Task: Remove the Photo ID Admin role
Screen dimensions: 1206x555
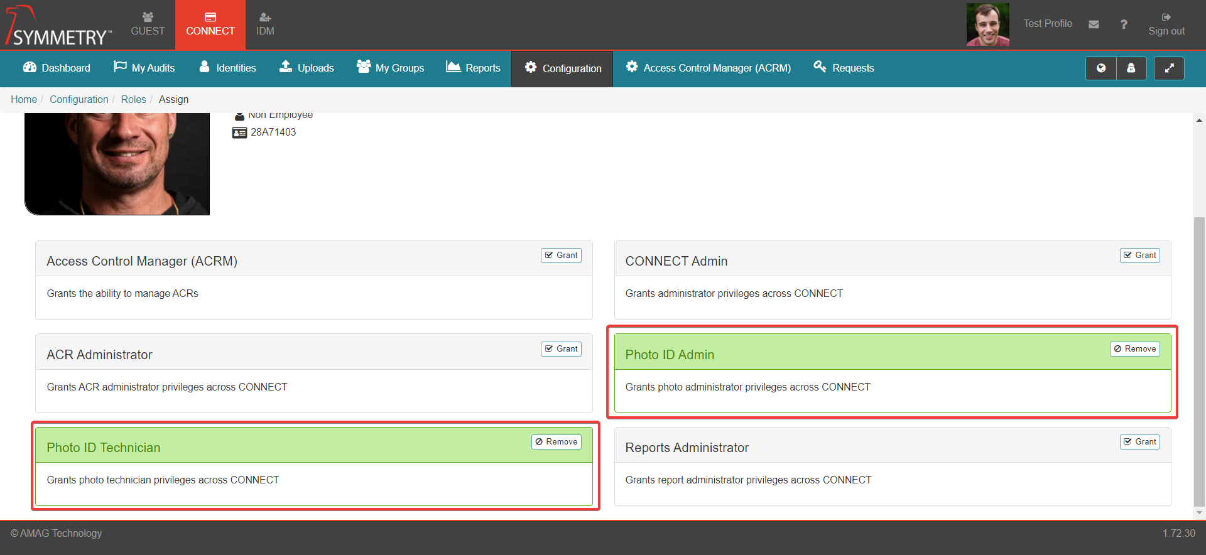Action: pos(1134,349)
